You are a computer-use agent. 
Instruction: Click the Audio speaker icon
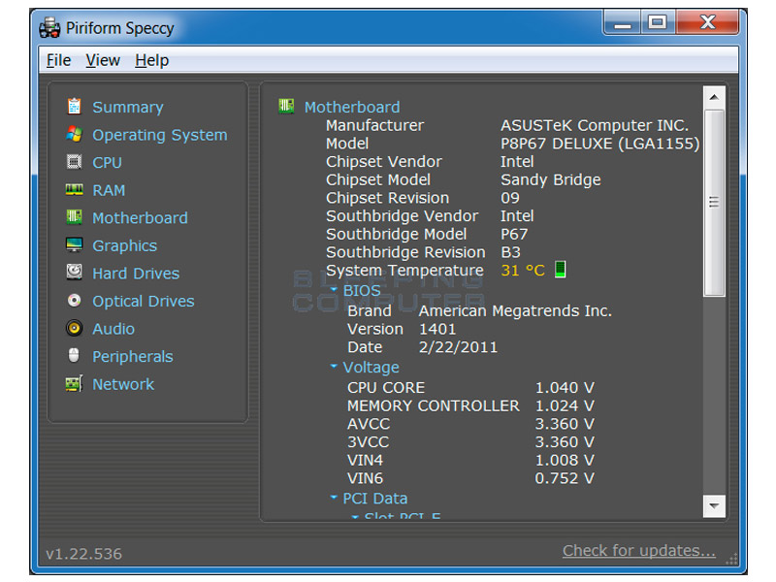[x=75, y=328]
